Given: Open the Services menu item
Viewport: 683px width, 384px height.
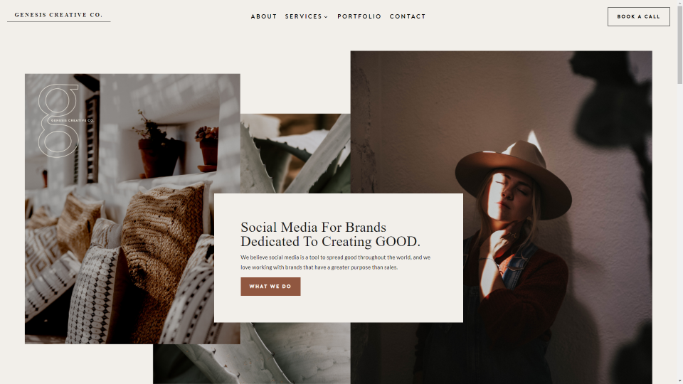Looking at the screenshot, I should point(304,16).
